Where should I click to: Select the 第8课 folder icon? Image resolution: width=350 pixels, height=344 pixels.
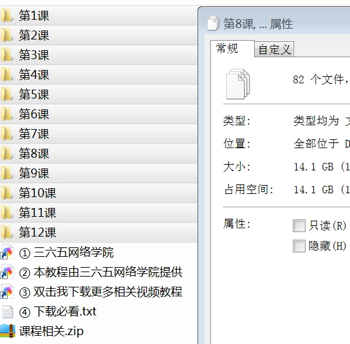click(x=6, y=153)
